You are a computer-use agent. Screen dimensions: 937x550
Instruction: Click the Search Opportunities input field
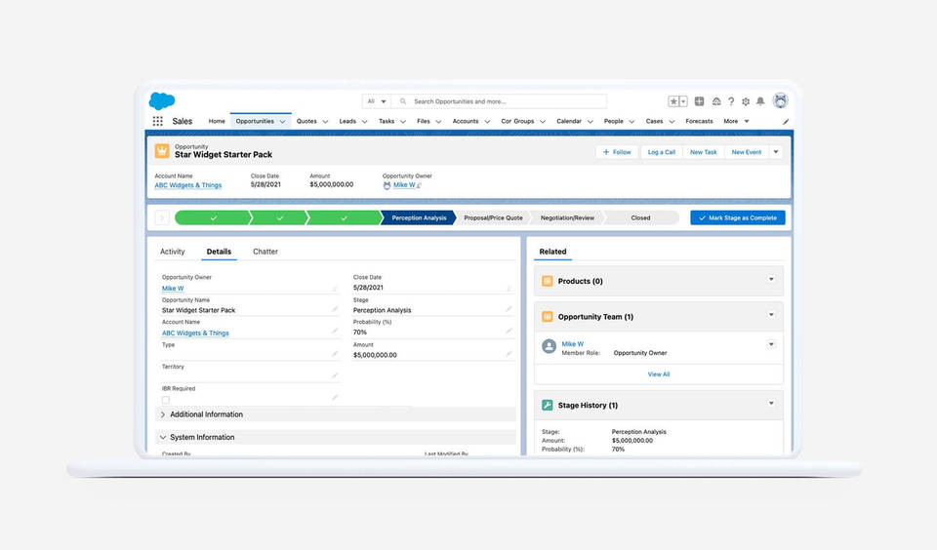(x=501, y=101)
